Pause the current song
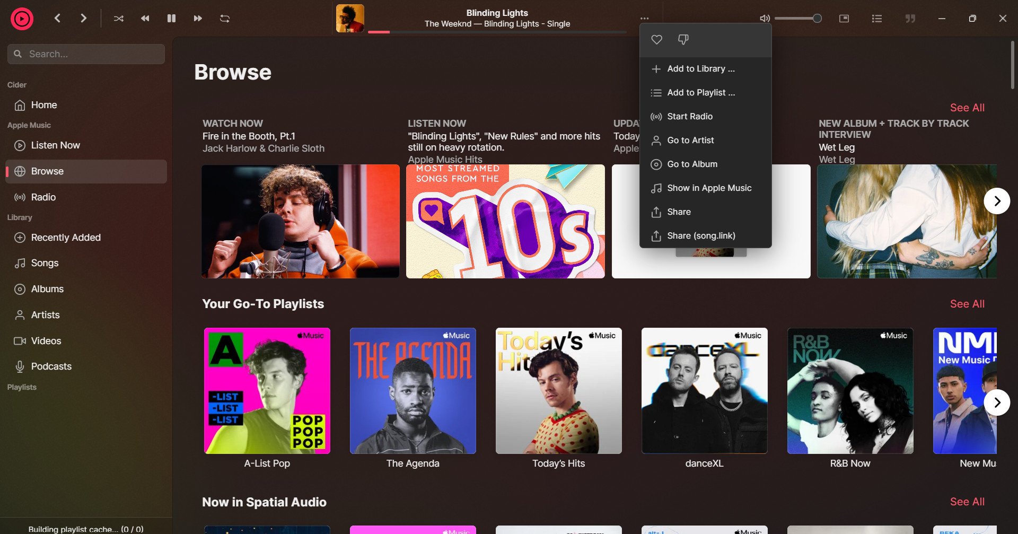Viewport: 1018px width, 534px height. [171, 19]
